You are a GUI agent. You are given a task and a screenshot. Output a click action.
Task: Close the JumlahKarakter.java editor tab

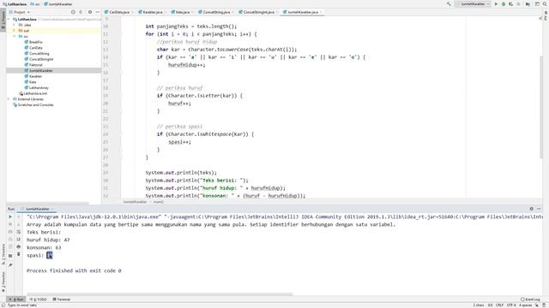point(321,12)
